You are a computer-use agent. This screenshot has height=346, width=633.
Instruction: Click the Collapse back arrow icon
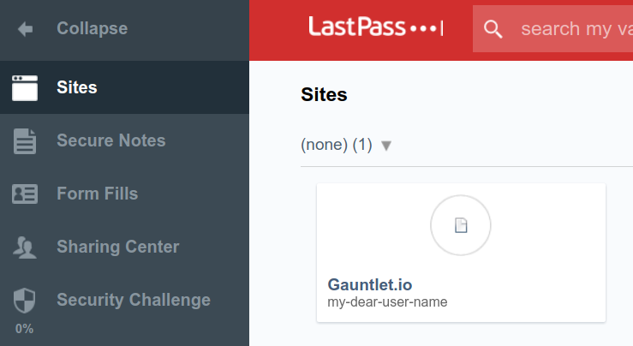[x=26, y=29]
